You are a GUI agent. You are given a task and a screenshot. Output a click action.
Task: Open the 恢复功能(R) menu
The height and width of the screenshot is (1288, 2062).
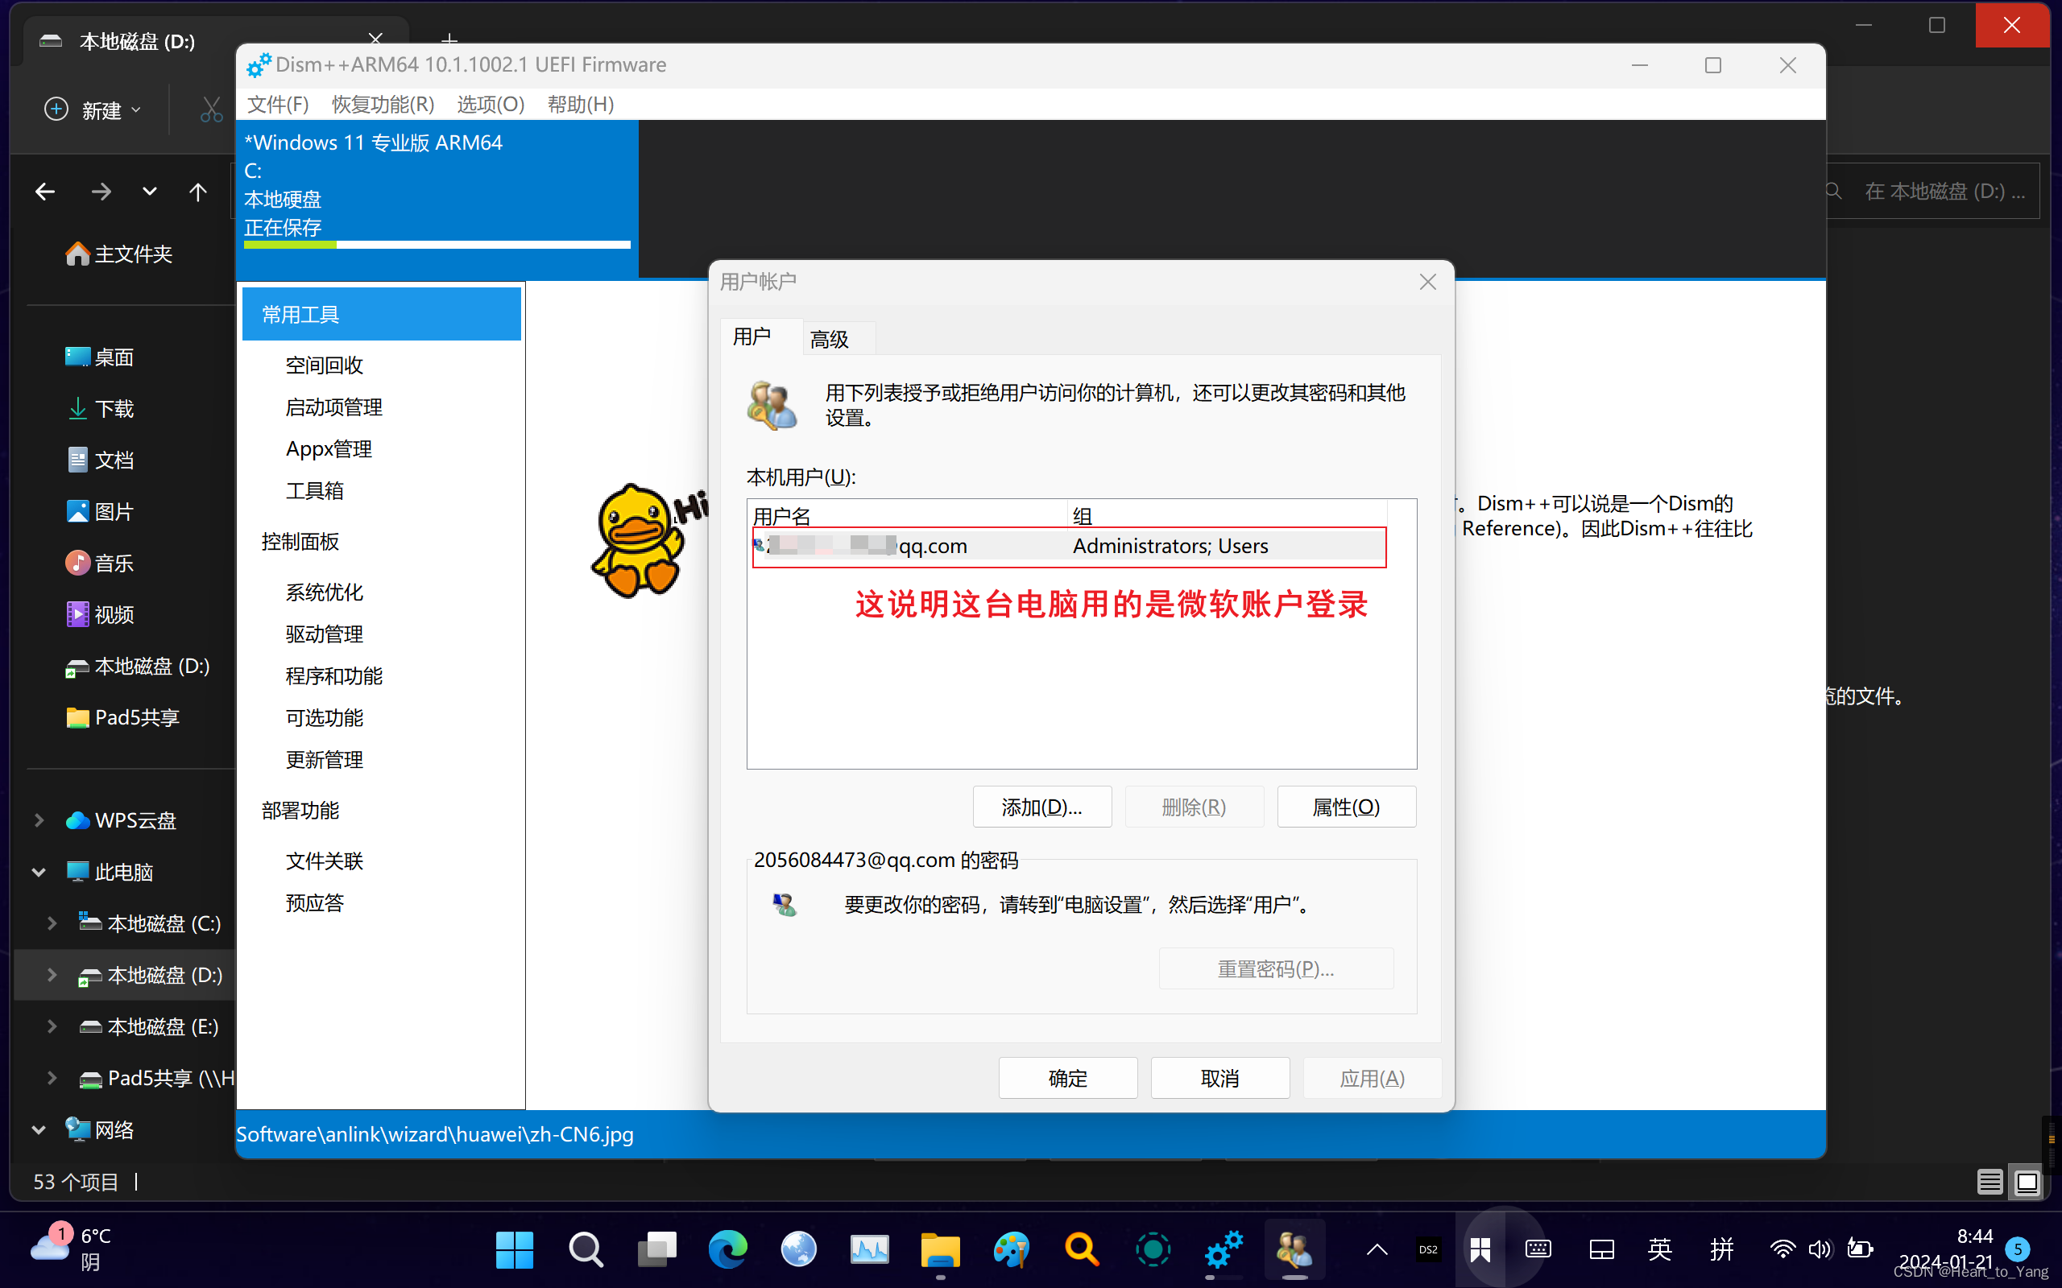tap(383, 104)
